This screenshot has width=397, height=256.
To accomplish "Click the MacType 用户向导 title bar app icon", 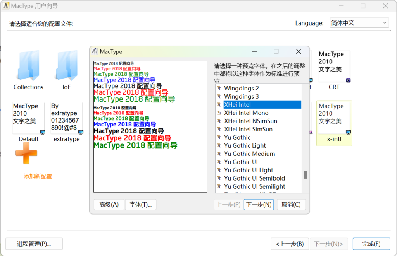I will [5, 5].
